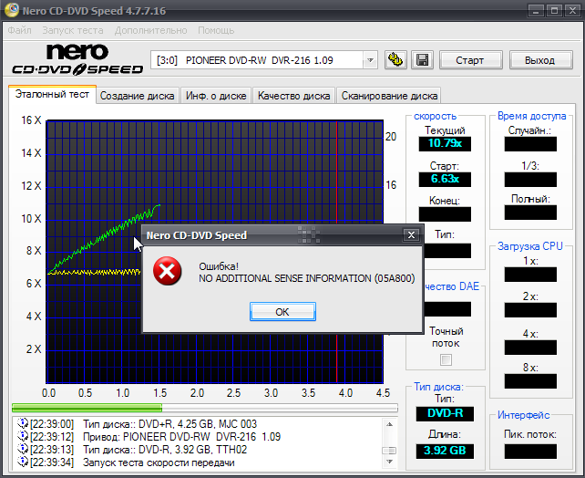Click log entry icon at 22:39:00
The width and height of the screenshot is (585, 478).
click(x=24, y=423)
